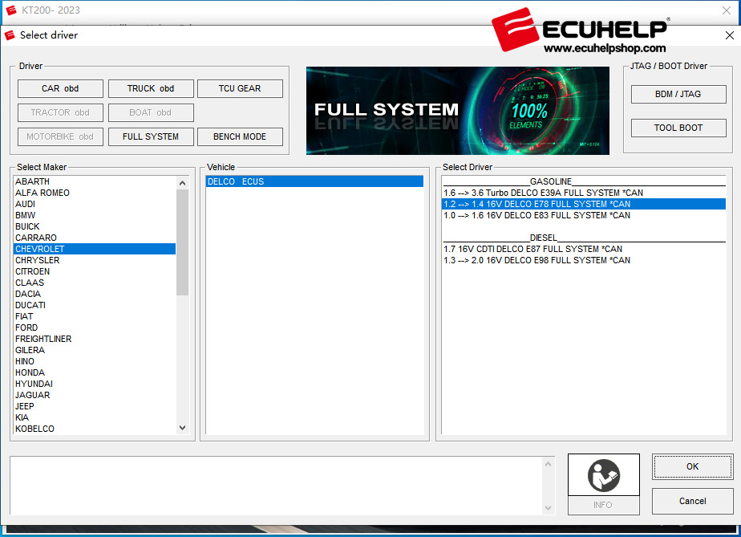The height and width of the screenshot is (537, 741).
Task: Select CLAAS in maker list
Action: click(x=95, y=283)
